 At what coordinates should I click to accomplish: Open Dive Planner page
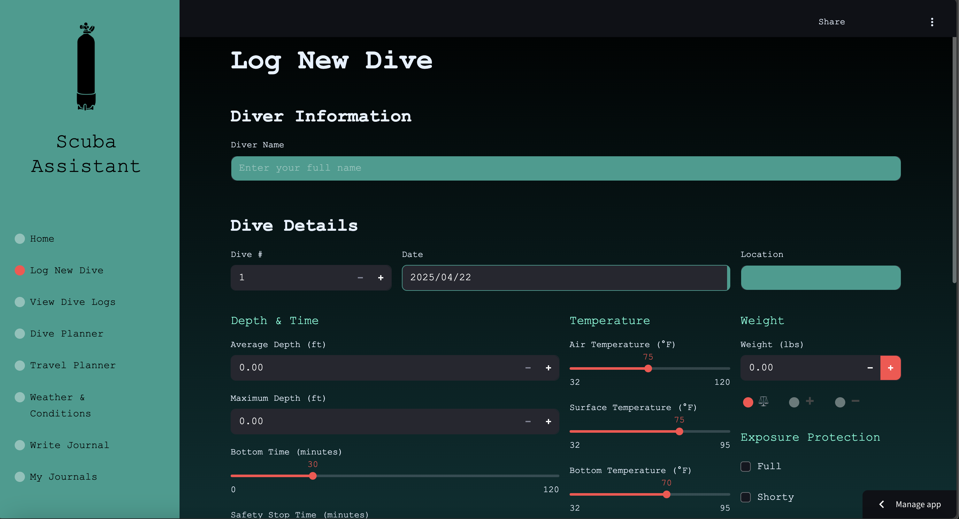pos(59,334)
